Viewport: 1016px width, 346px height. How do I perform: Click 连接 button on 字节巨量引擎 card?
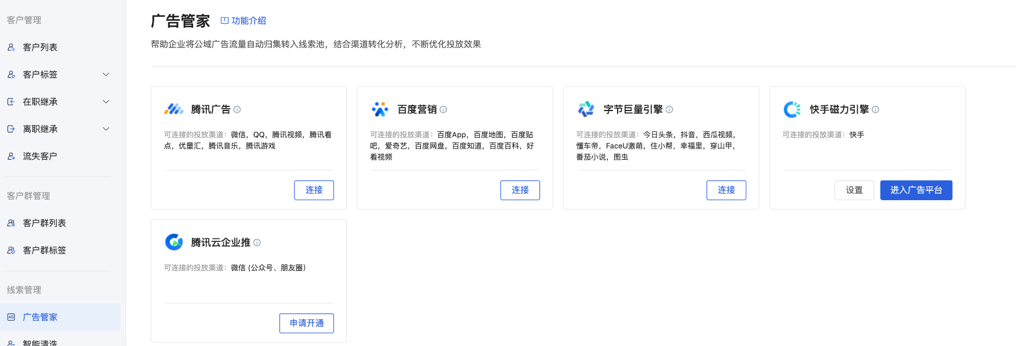click(x=726, y=190)
